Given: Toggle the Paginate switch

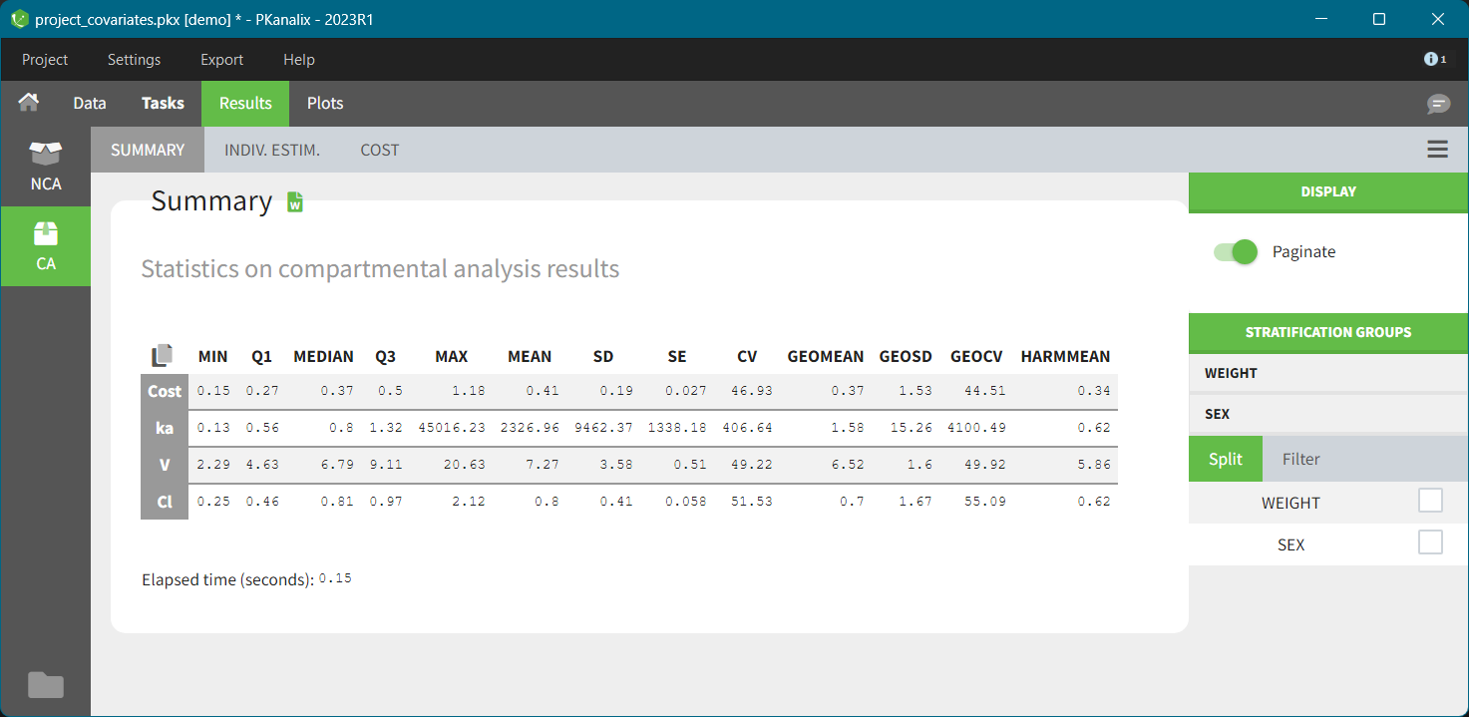Looking at the screenshot, I should 1235,252.
